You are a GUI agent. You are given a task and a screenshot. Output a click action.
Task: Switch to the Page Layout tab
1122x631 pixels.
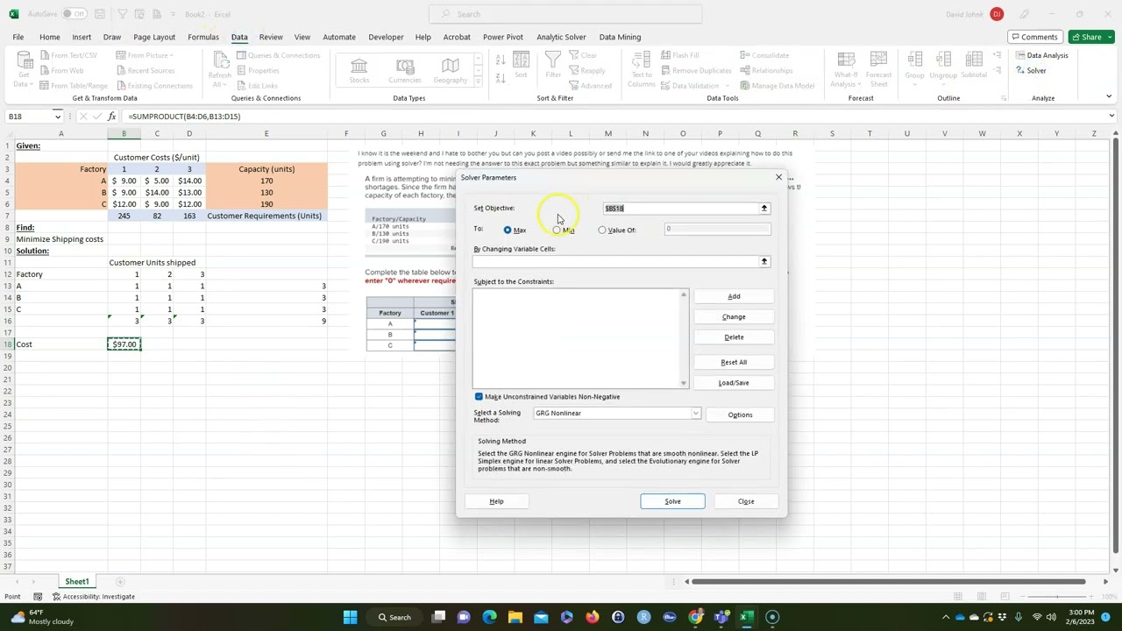pyautogui.click(x=154, y=37)
